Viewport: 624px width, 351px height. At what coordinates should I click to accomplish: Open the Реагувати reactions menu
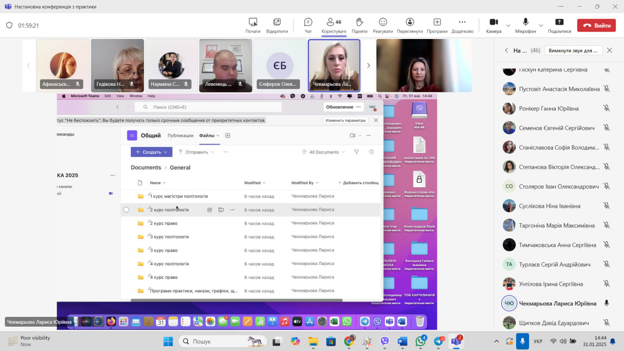point(383,25)
